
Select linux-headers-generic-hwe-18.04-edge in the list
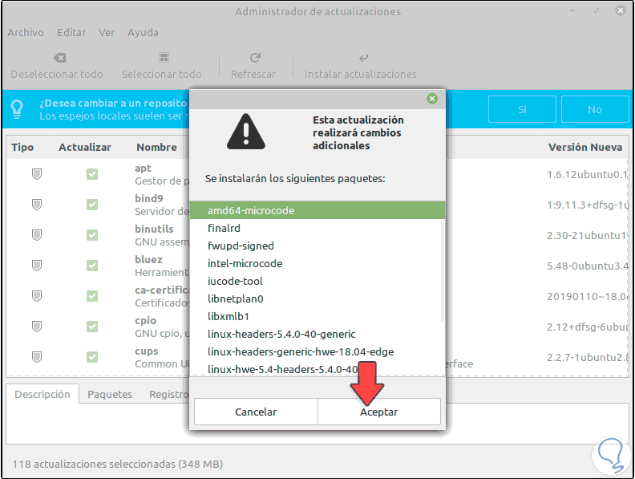coord(317,351)
